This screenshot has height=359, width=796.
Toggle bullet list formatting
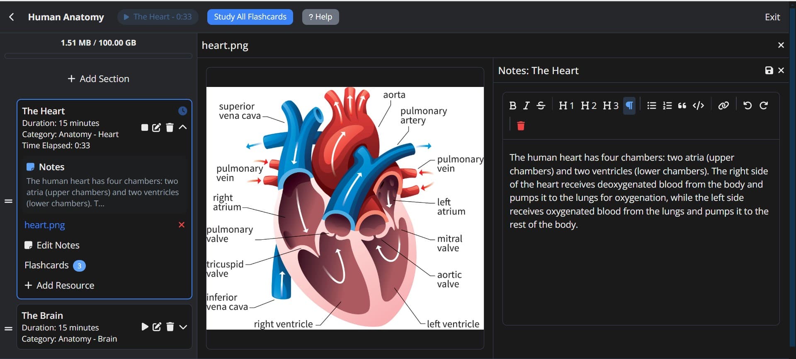point(652,106)
